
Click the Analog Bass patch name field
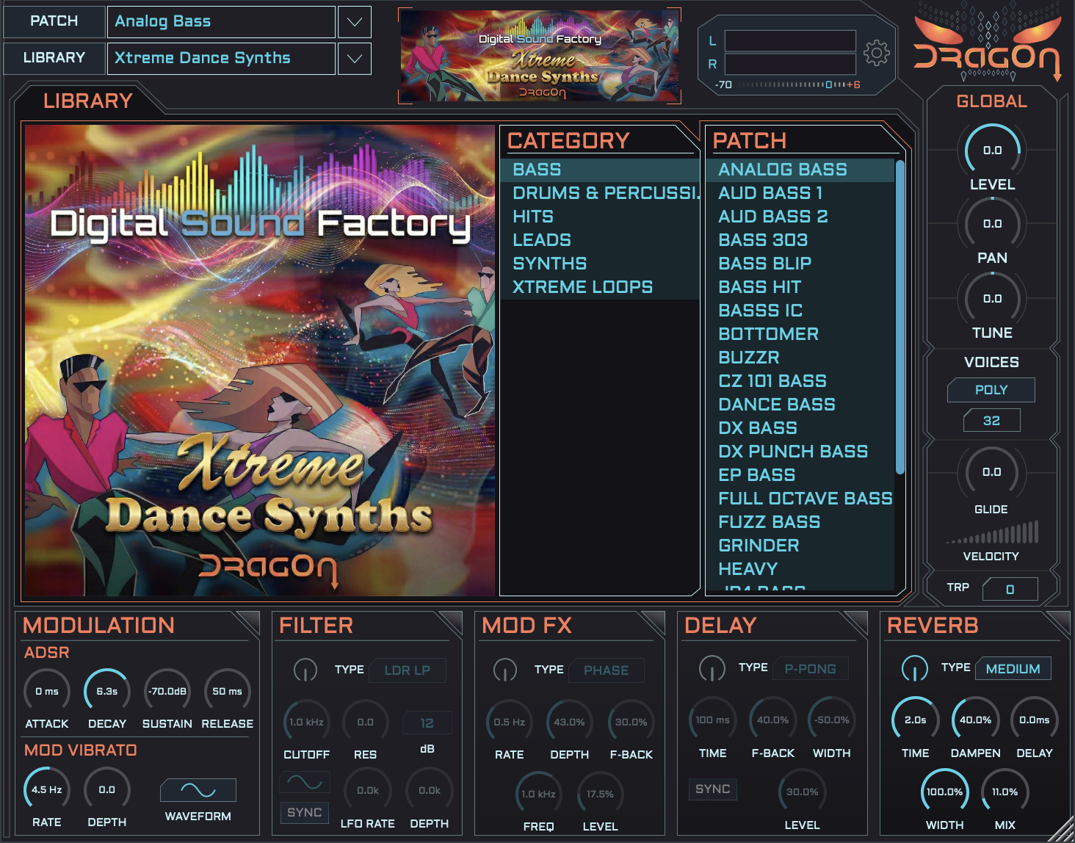tap(221, 21)
